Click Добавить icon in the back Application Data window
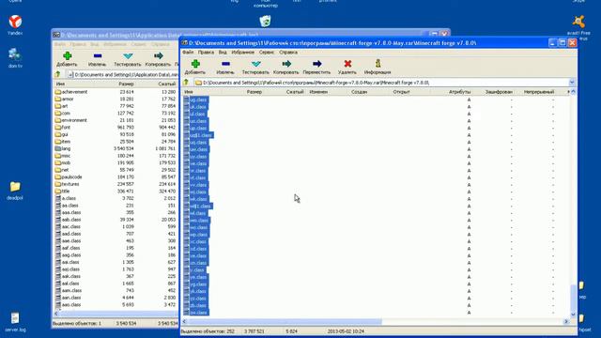This screenshot has height=338, width=601. (x=67, y=56)
